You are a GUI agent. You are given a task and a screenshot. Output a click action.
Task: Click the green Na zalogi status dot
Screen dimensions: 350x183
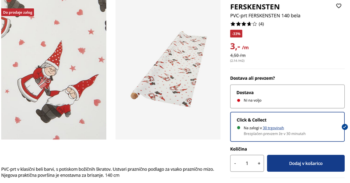click(238, 128)
